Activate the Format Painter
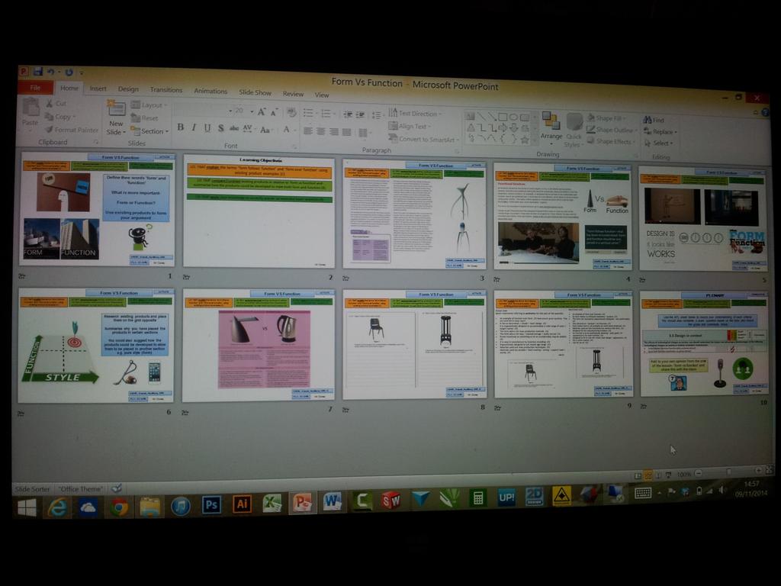The image size is (781, 586). (71, 130)
